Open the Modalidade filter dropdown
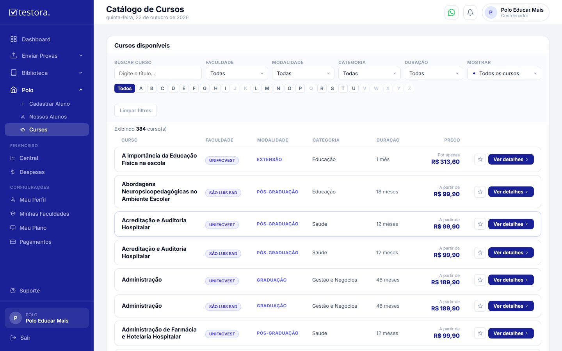 tap(303, 73)
